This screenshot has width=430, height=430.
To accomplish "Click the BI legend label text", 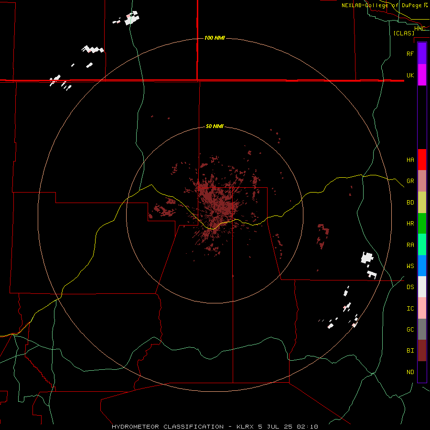I will tap(410, 351).
